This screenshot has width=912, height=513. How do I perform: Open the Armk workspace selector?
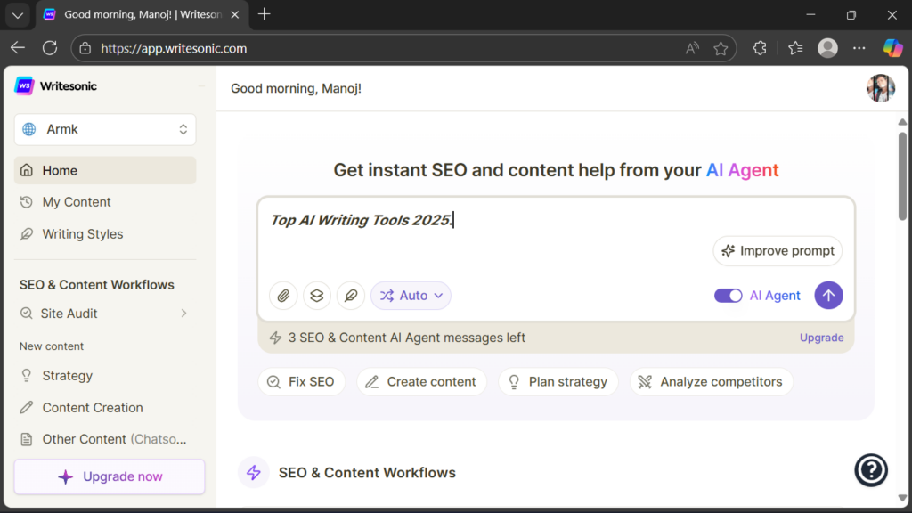click(105, 129)
